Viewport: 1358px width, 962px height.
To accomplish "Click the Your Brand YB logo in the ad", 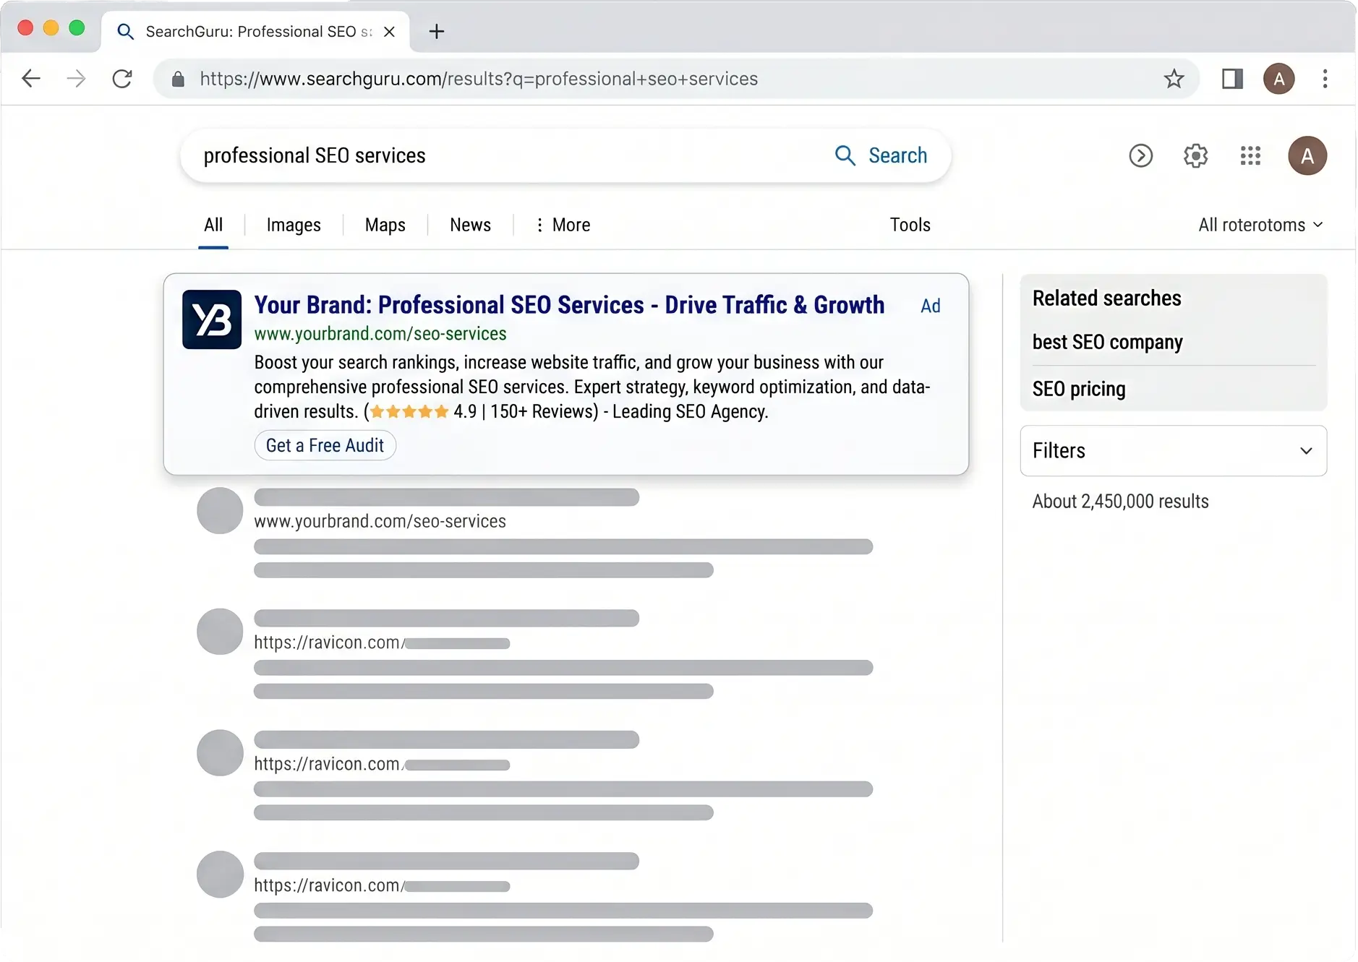I will coord(212,319).
